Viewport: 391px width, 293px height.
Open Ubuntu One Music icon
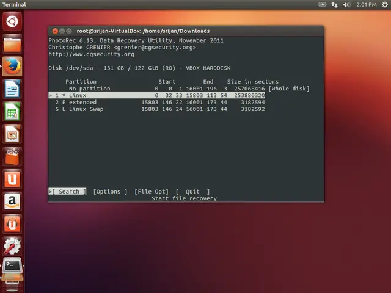12,224
